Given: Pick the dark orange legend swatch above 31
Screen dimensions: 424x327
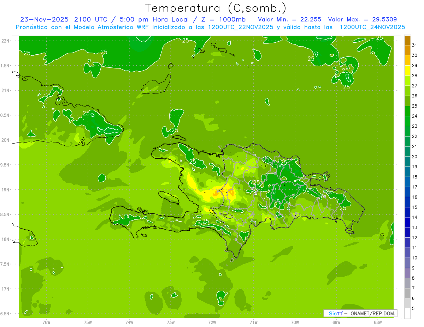Looking at the screenshot, I should point(407,40).
